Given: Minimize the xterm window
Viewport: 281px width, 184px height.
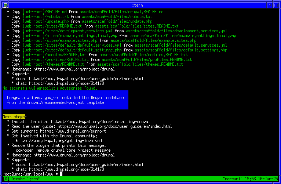Looking at the screenshot, I should [x=269, y=5].
